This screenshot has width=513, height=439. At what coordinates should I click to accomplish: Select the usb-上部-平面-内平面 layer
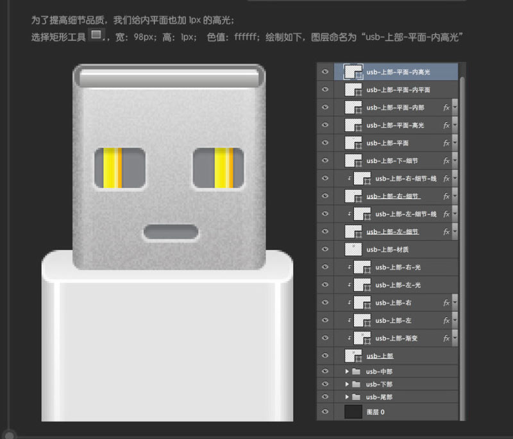pyautogui.click(x=398, y=89)
